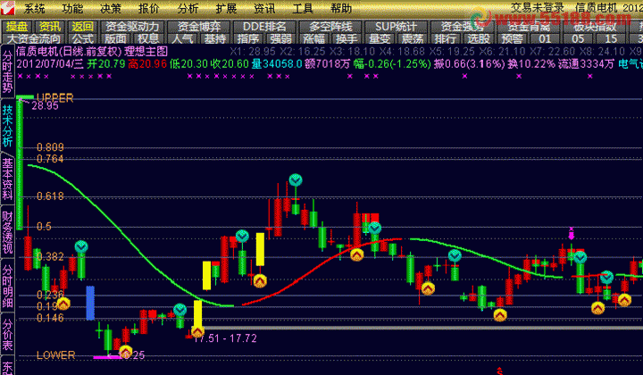This screenshot has width=643, height=375.
Task: Click the 0.618 Fibonacci level label
Action: coord(50,196)
